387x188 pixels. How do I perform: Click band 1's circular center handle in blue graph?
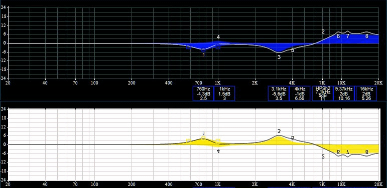203,50
